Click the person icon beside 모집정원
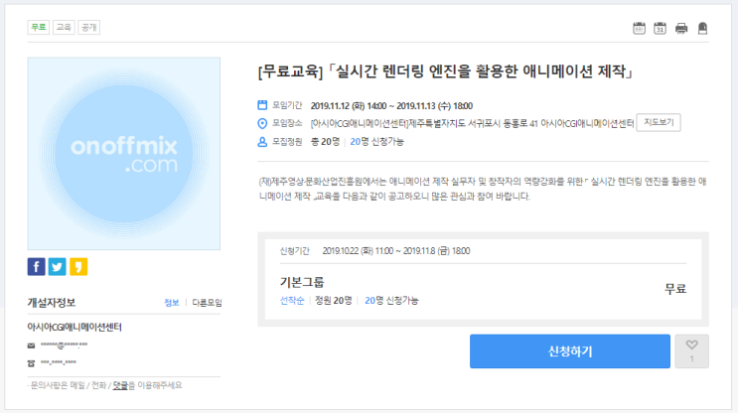 click(x=262, y=142)
